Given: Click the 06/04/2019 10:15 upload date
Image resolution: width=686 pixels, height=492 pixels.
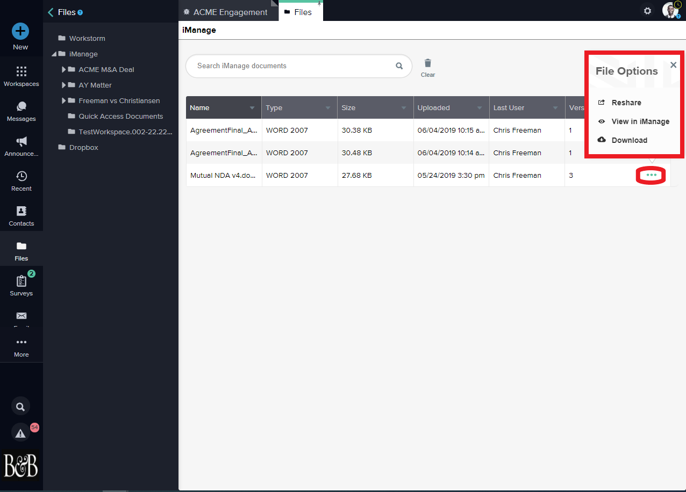Looking at the screenshot, I should pos(451,131).
